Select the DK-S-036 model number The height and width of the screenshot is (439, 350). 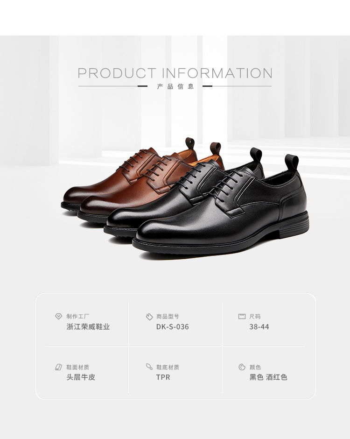[172, 327]
